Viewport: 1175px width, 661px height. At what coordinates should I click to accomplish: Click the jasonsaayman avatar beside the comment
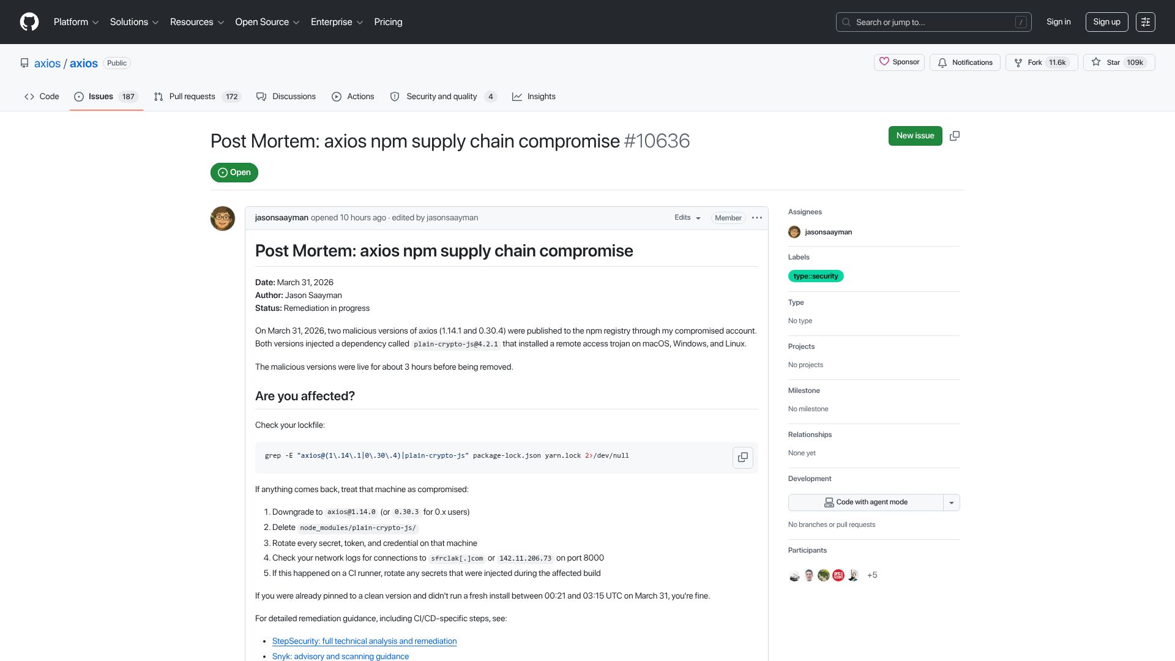tap(223, 218)
